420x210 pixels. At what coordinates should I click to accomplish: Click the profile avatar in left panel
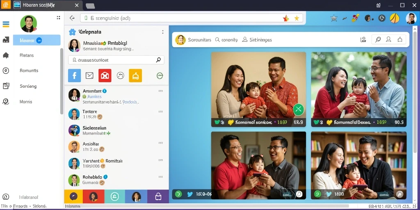click(28, 24)
